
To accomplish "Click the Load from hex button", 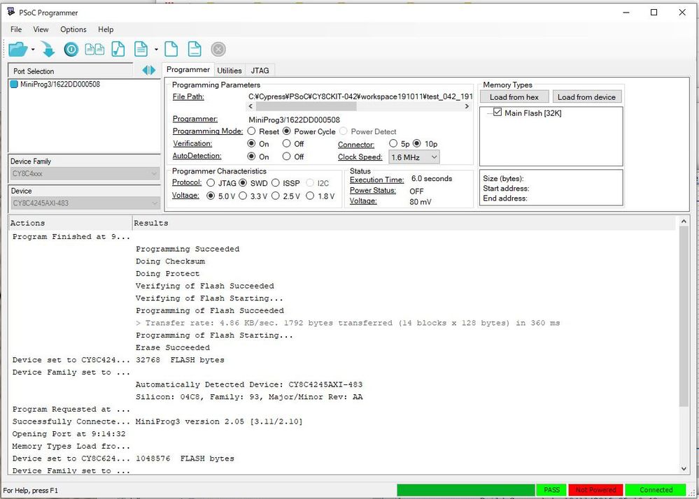I will [514, 96].
